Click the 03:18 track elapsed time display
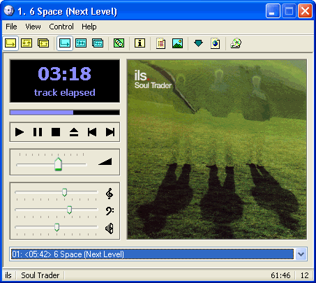Screen dimensions: 316x283 [65, 81]
